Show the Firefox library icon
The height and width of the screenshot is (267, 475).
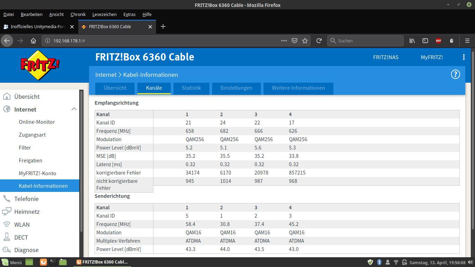tap(412, 41)
